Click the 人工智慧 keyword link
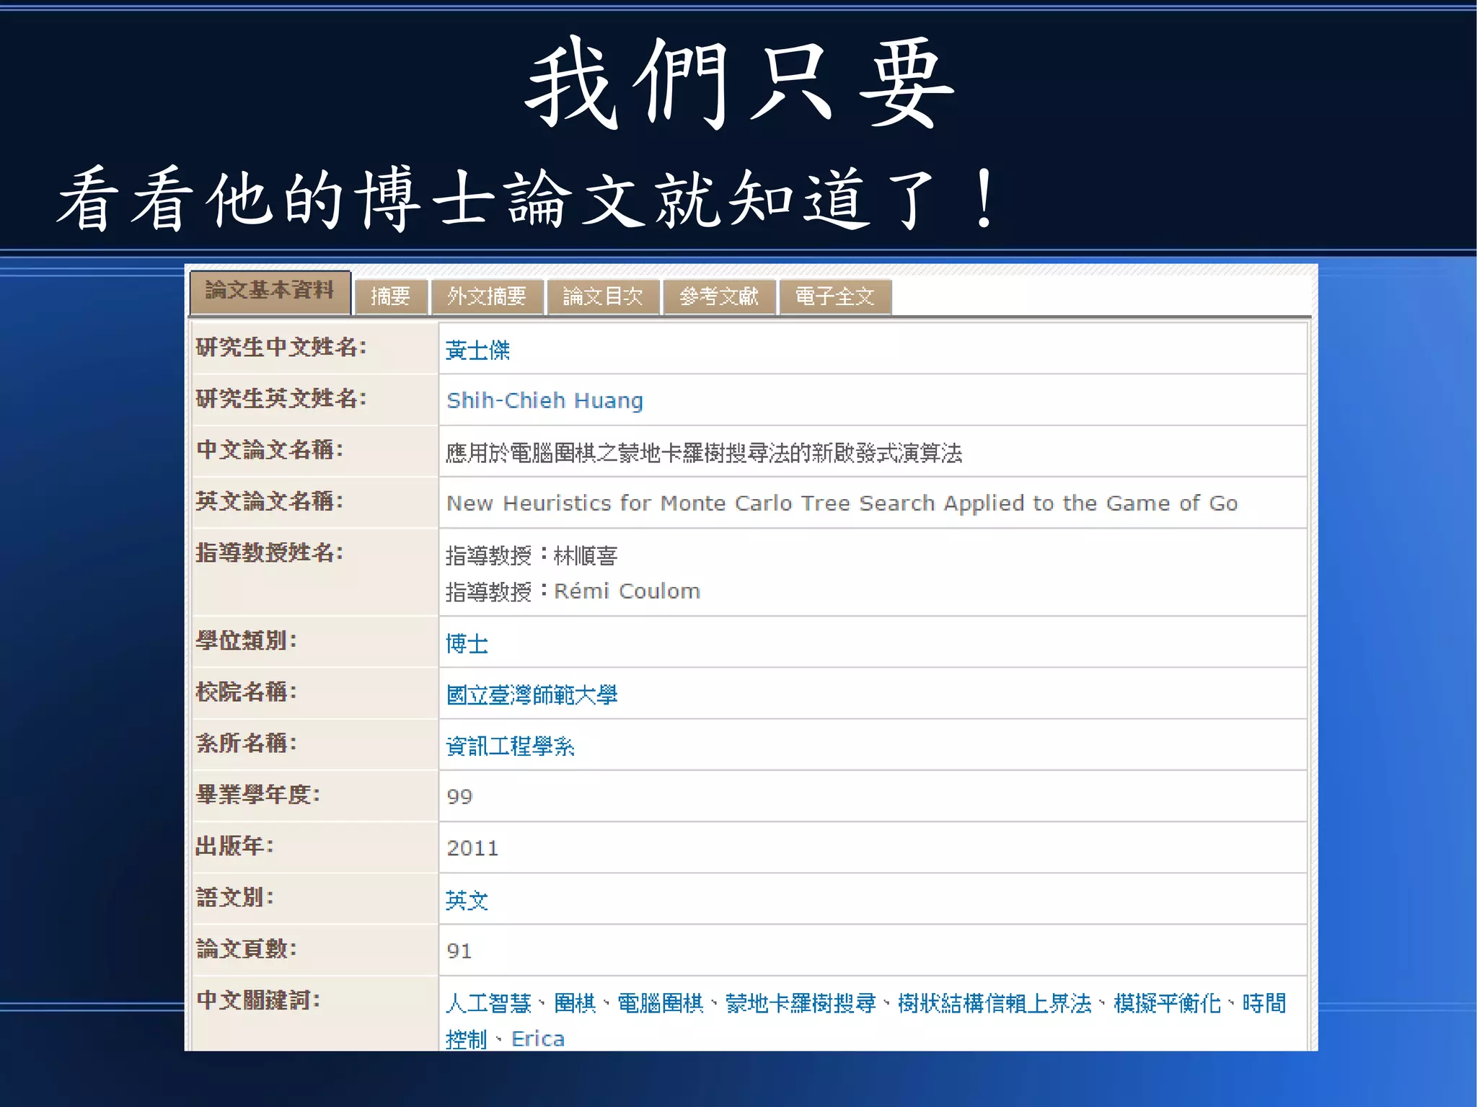1477x1107 pixels. pos(488,1003)
